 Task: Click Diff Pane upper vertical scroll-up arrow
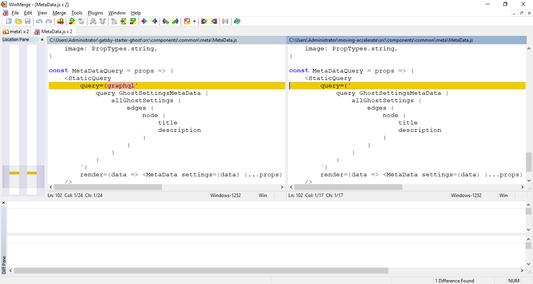[528, 204]
